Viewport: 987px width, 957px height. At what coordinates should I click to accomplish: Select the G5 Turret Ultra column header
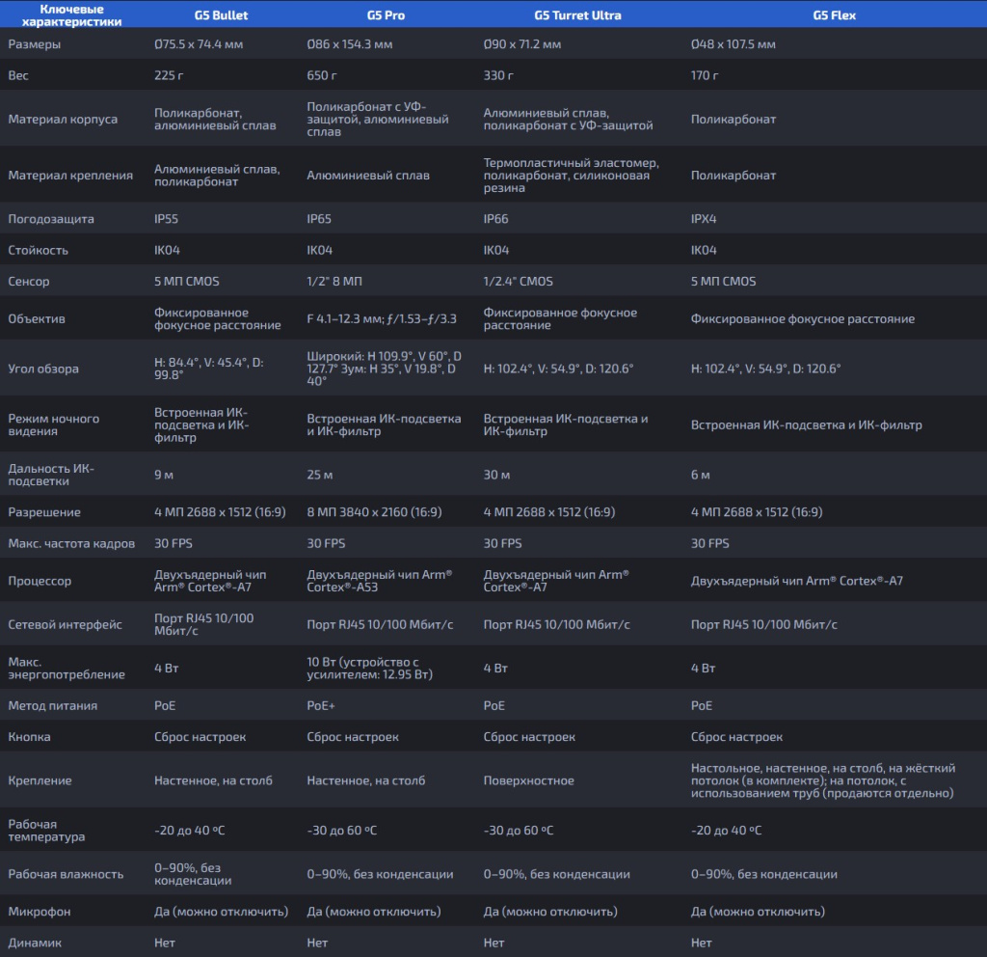click(x=577, y=15)
